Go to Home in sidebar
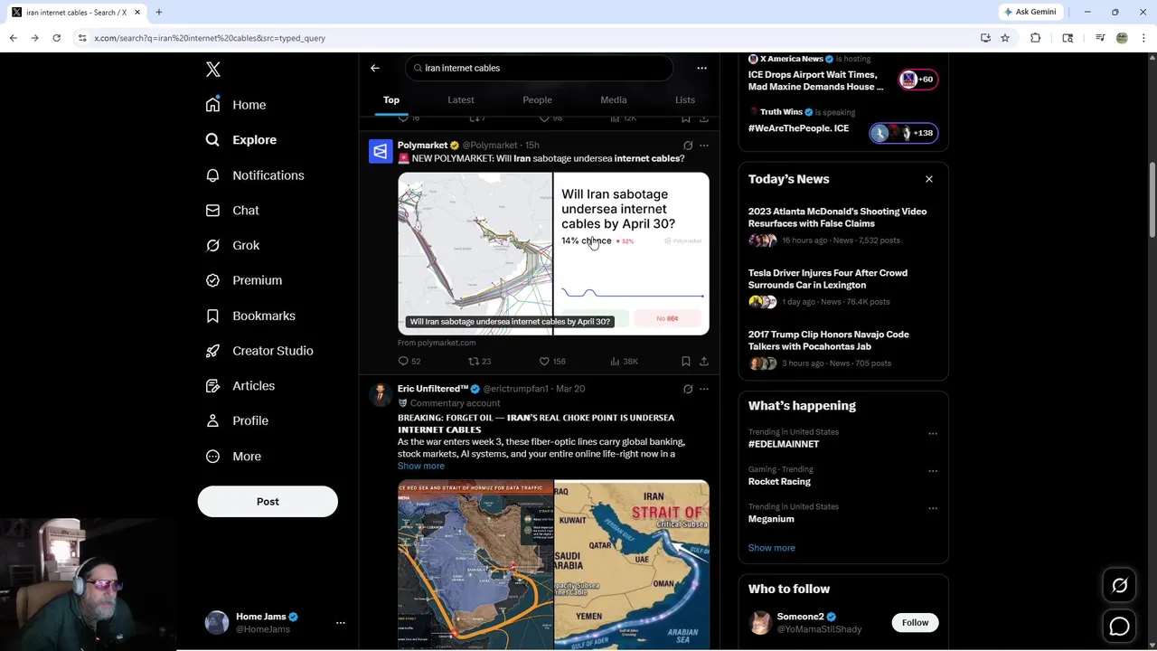The width and height of the screenshot is (1157, 651). coord(236,105)
